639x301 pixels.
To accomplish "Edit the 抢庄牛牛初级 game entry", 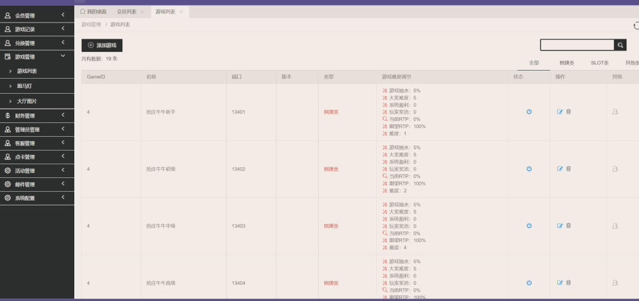I will click(560, 169).
